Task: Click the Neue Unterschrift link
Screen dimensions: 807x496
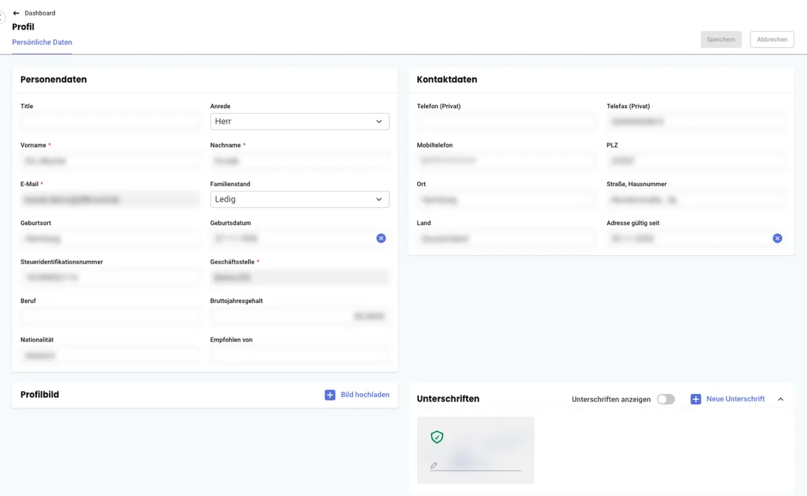Action: pyautogui.click(x=736, y=399)
